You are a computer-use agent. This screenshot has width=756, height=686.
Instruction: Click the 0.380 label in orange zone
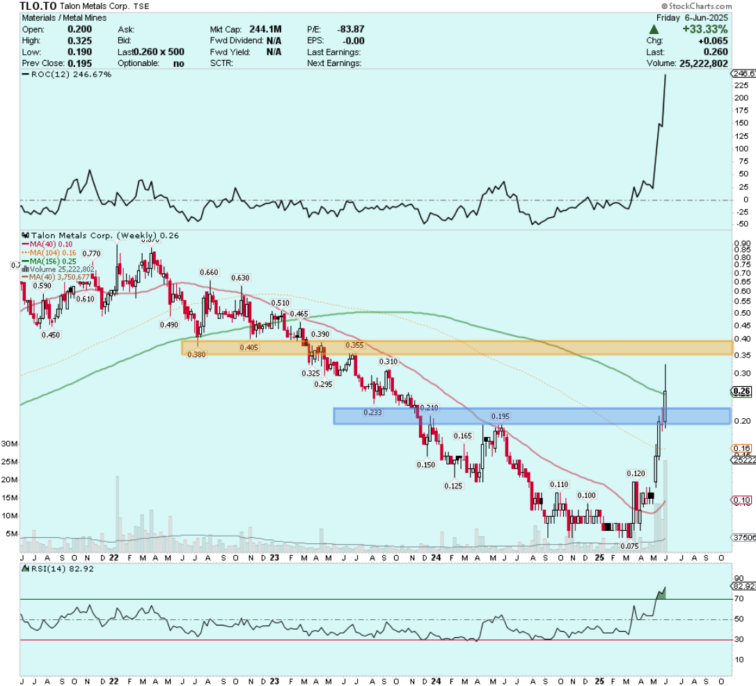[x=196, y=355]
